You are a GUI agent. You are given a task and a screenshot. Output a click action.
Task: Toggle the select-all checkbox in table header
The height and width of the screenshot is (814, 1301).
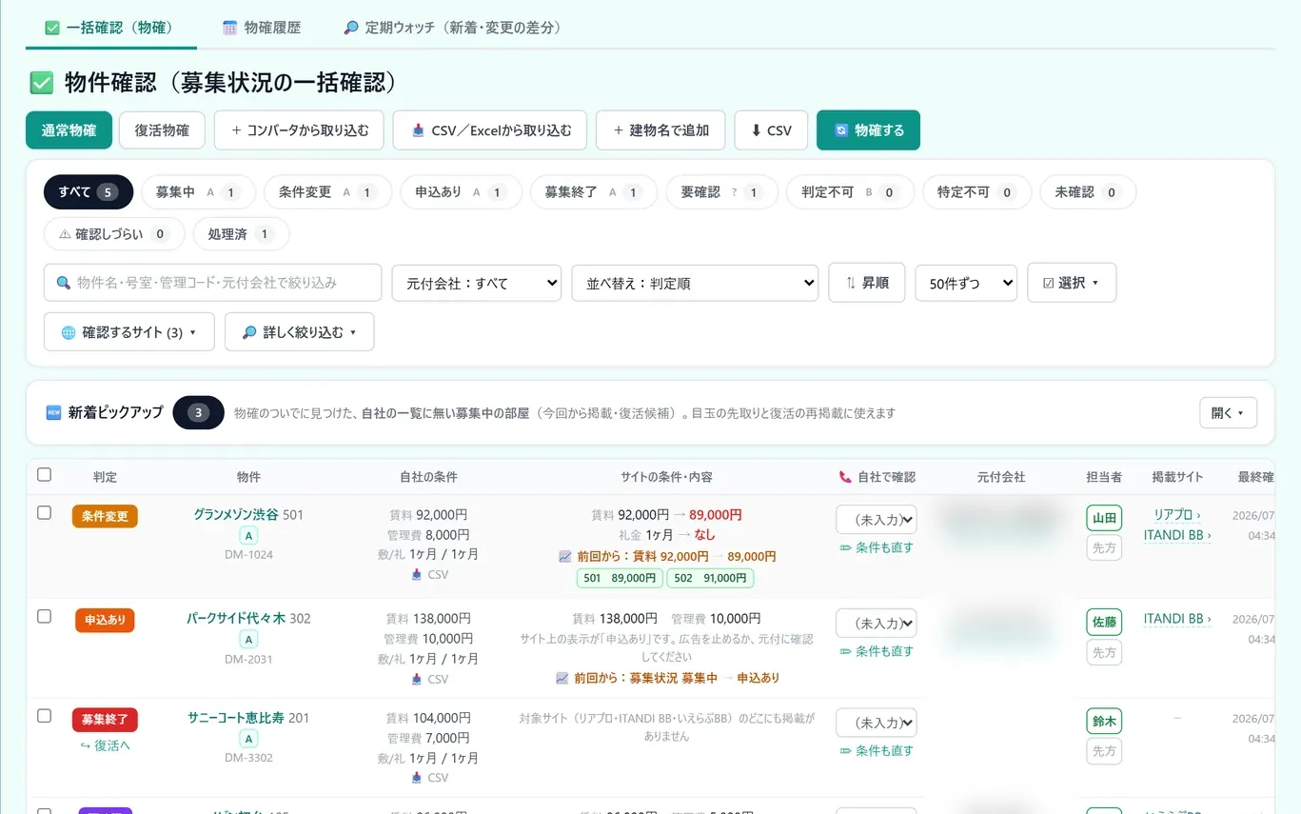[44, 474]
